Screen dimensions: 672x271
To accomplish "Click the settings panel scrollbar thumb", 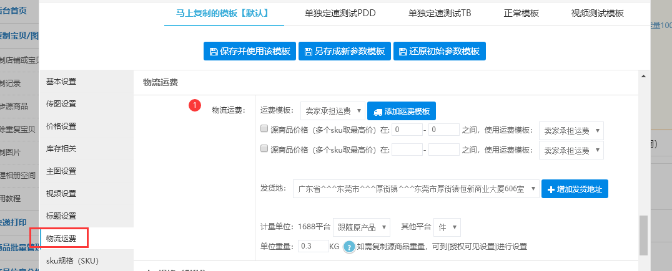I will (643, 235).
